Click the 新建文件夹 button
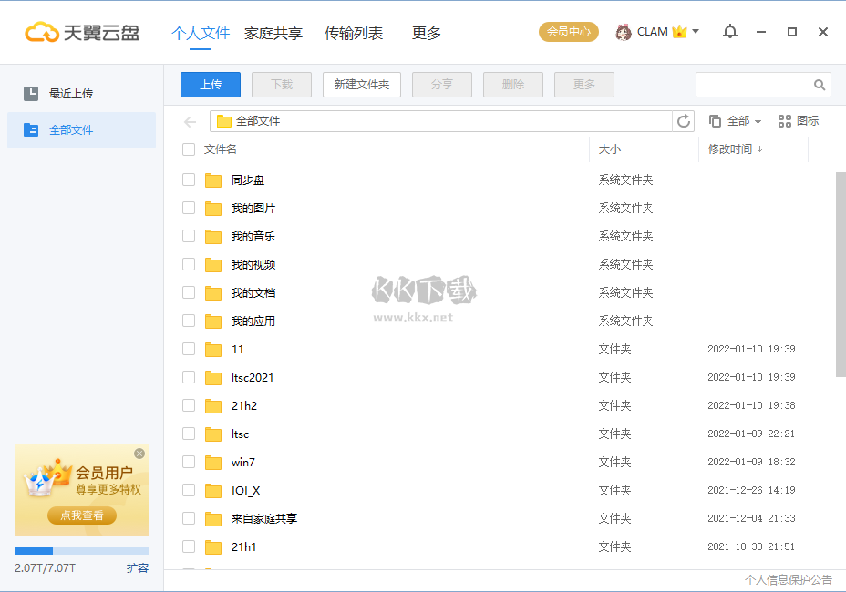Image resolution: width=846 pixels, height=592 pixels. coord(362,85)
